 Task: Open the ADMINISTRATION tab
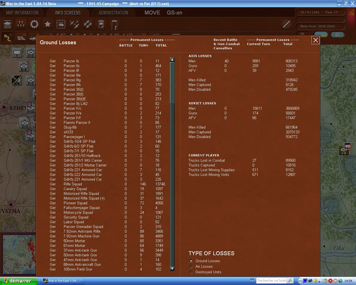click(113, 13)
